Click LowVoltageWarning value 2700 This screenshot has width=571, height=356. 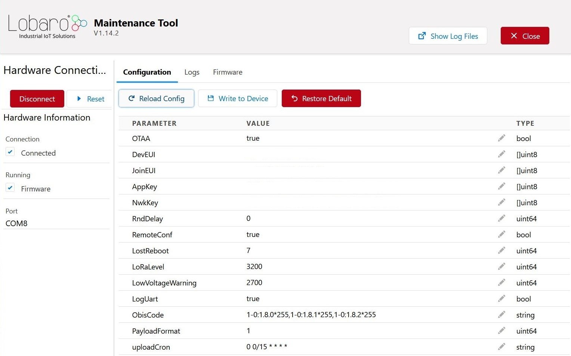point(254,282)
